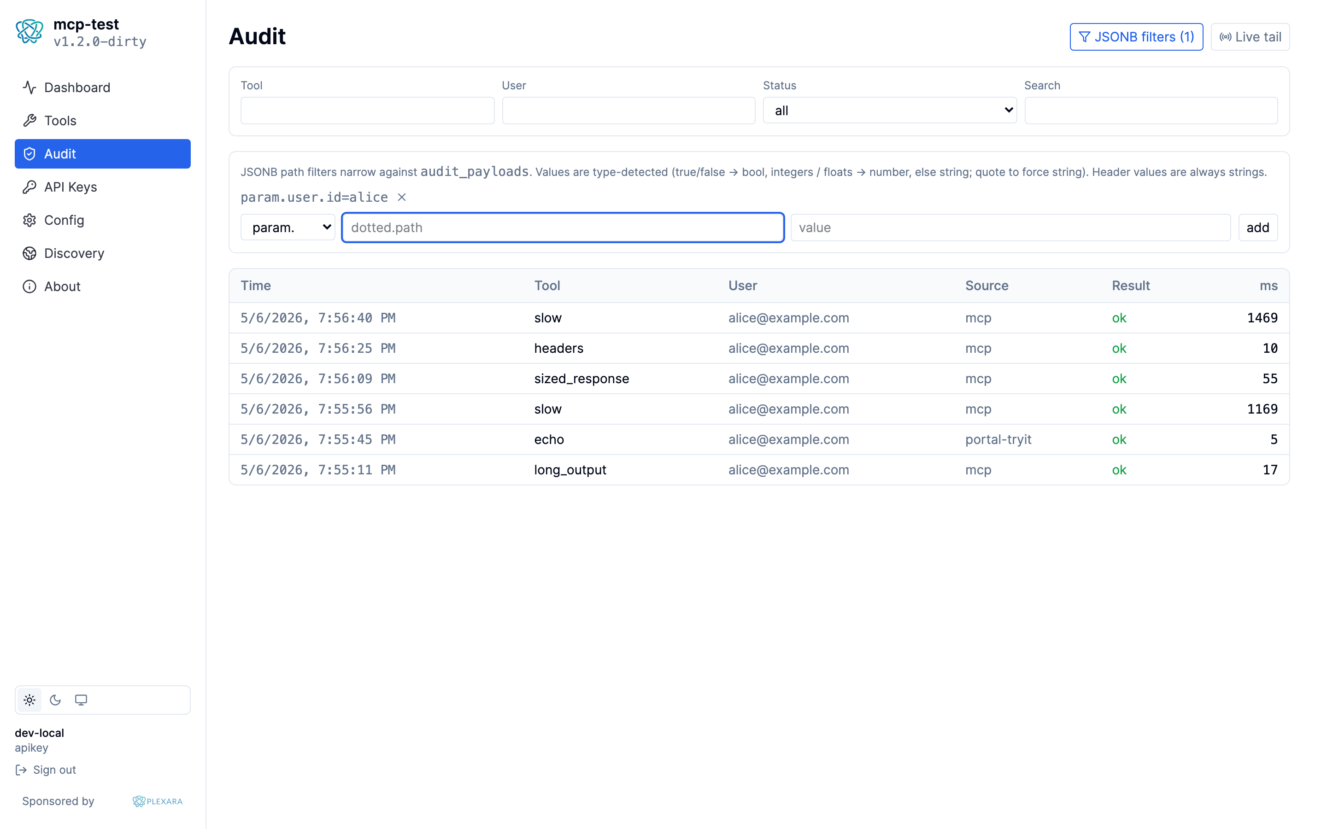1327x829 pixels.
Task: Open the Config page
Action: click(x=103, y=220)
